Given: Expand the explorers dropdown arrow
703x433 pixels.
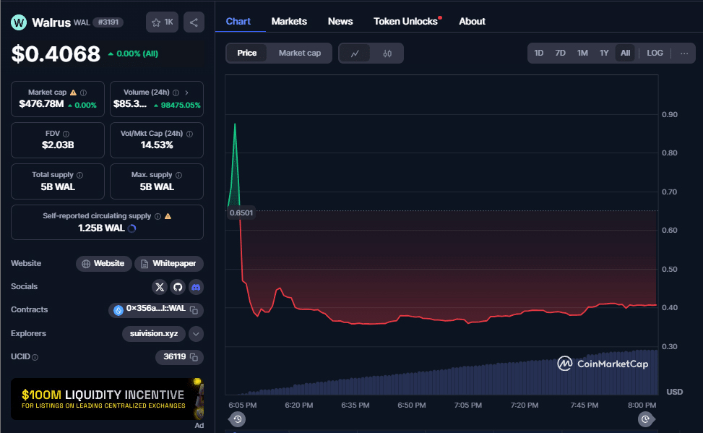Looking at the screenshot, I should pos(196,334).
